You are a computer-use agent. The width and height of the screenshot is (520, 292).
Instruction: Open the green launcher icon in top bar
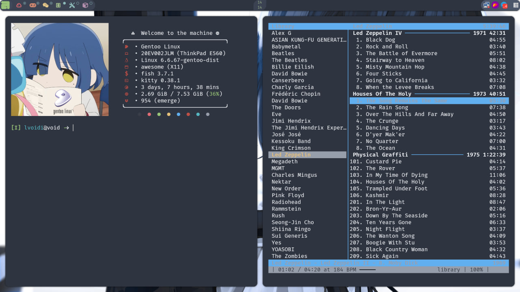pos(5,5)
